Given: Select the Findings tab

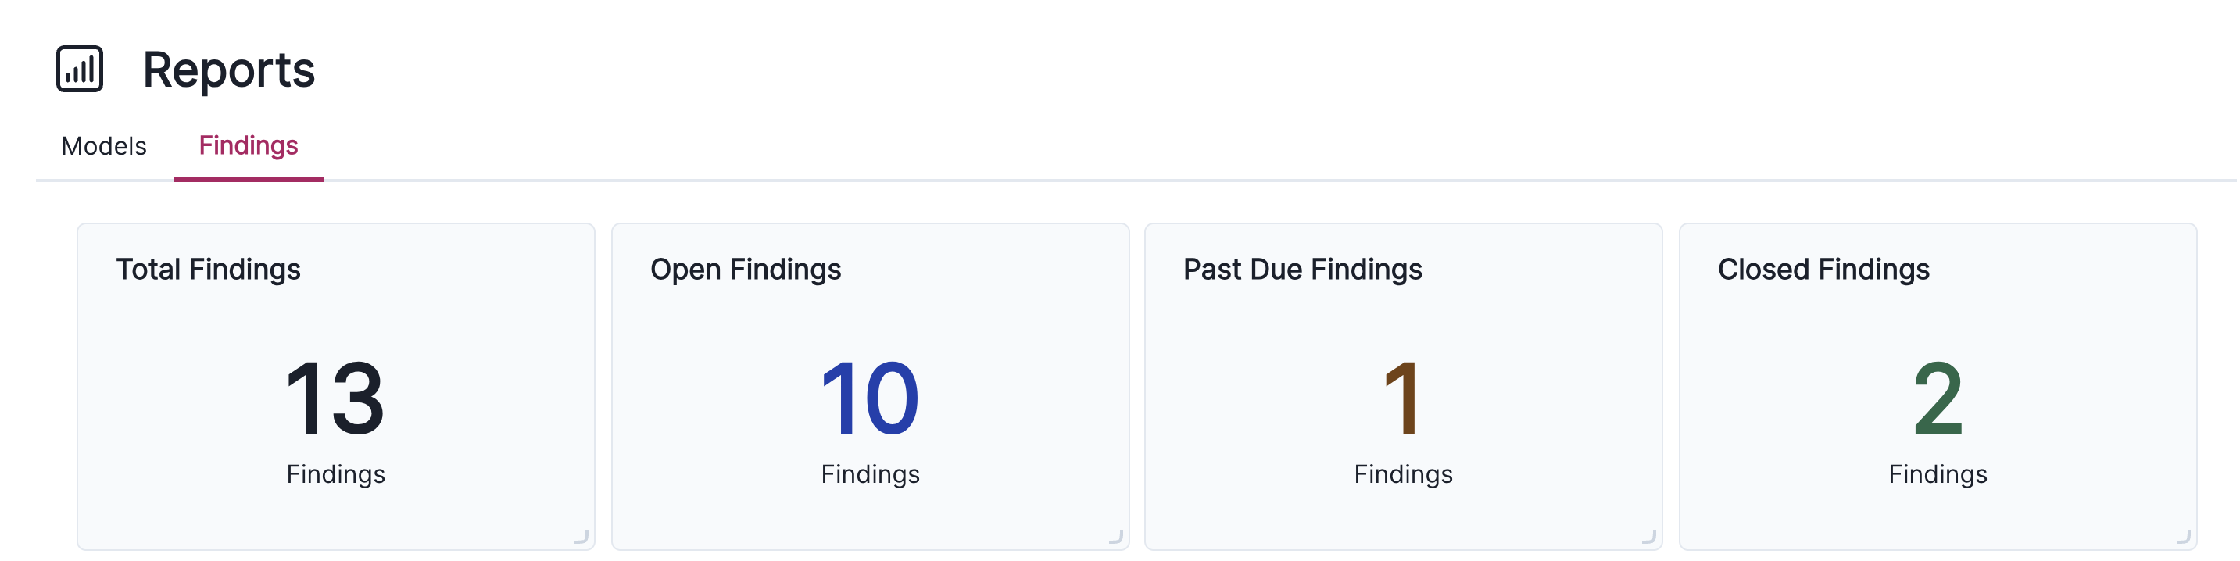Looking at the screenshot, I should (x=249, y=146).
